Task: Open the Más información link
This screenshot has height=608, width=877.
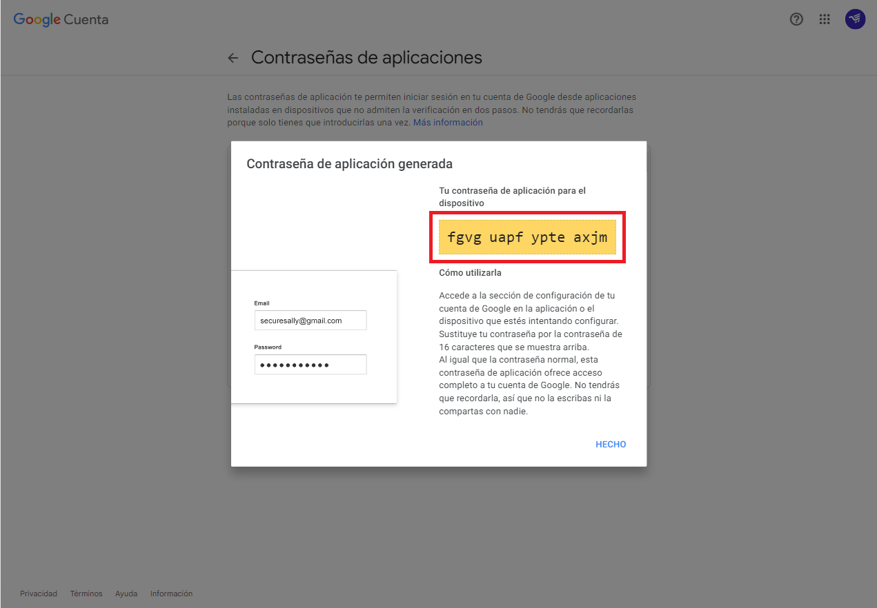Action: coord(448,123)
